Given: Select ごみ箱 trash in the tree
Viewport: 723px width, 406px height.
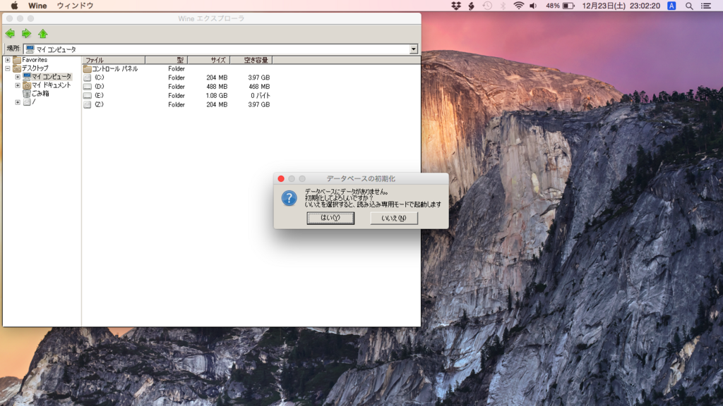Looking at the screenshot, I should pos(40,94).
